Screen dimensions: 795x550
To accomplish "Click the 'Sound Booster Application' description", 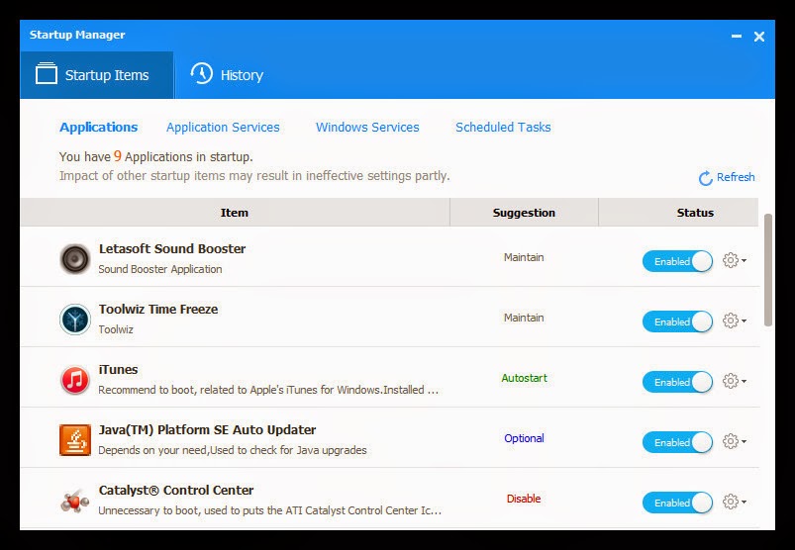I will tap(160, 269).
